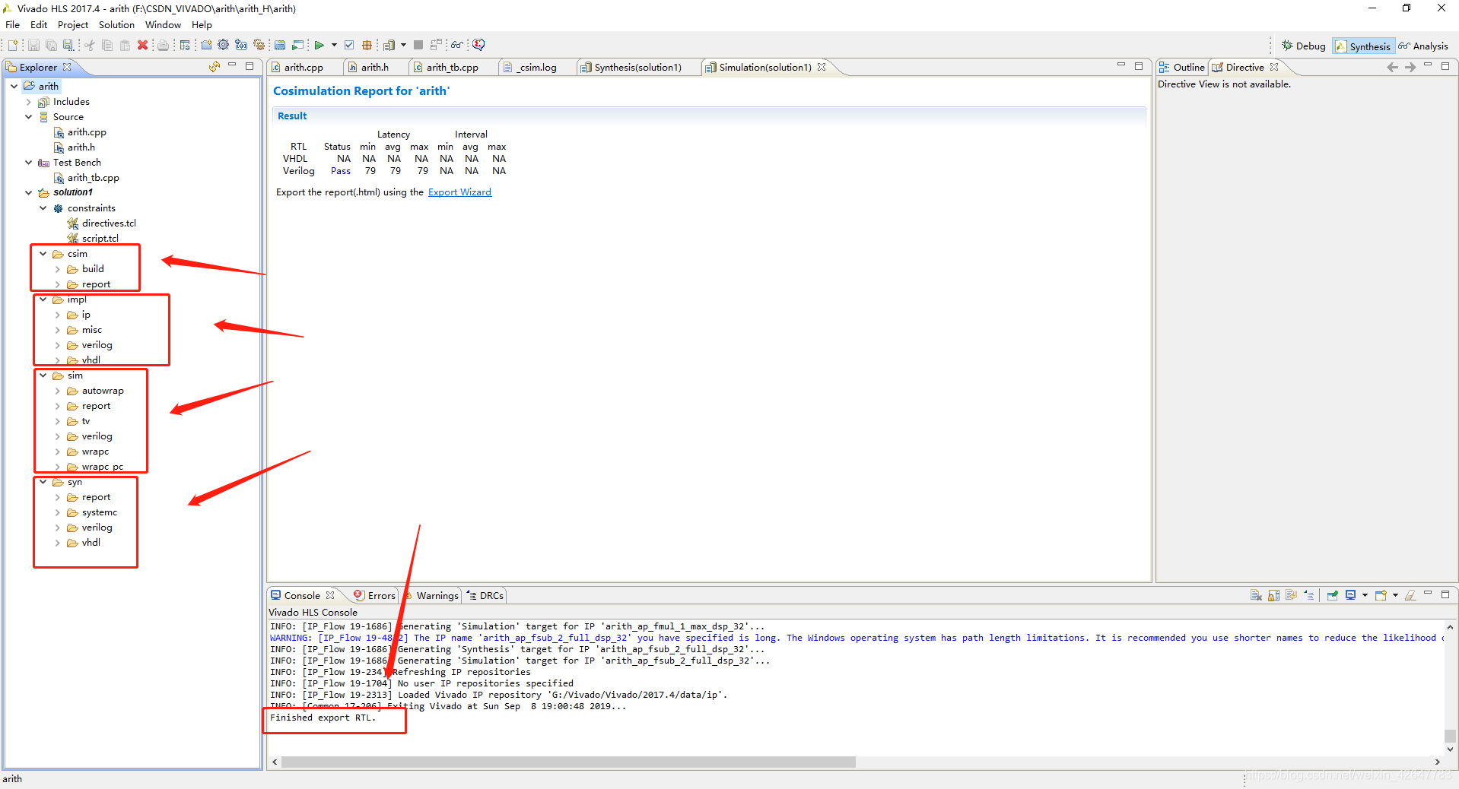This screenshot has width=1459, height=789.
Task: Click the Save As toolbar icon
Action: point(68,45)
